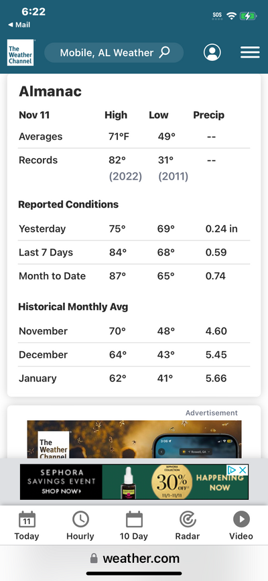
Task: Tap The Weather Channel logo
Action: click(x=20, y=53)
